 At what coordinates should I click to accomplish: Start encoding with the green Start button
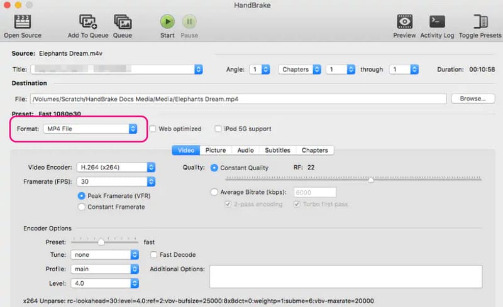pyautogui.click(x=167, y=22)
